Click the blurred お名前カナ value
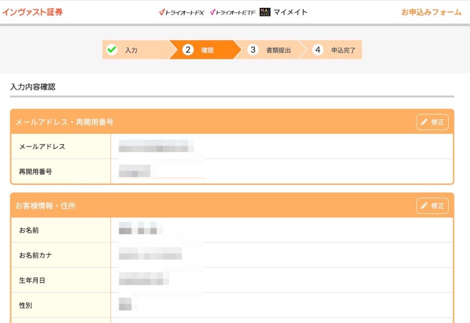The image size is (470, 323). pos(150,255)
